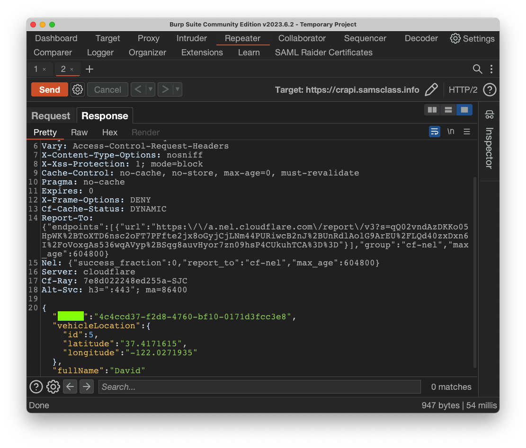Add a new Repeater tab with plus
The width and height of the screenshot is (526, 448).
click(x=89, y=69)
